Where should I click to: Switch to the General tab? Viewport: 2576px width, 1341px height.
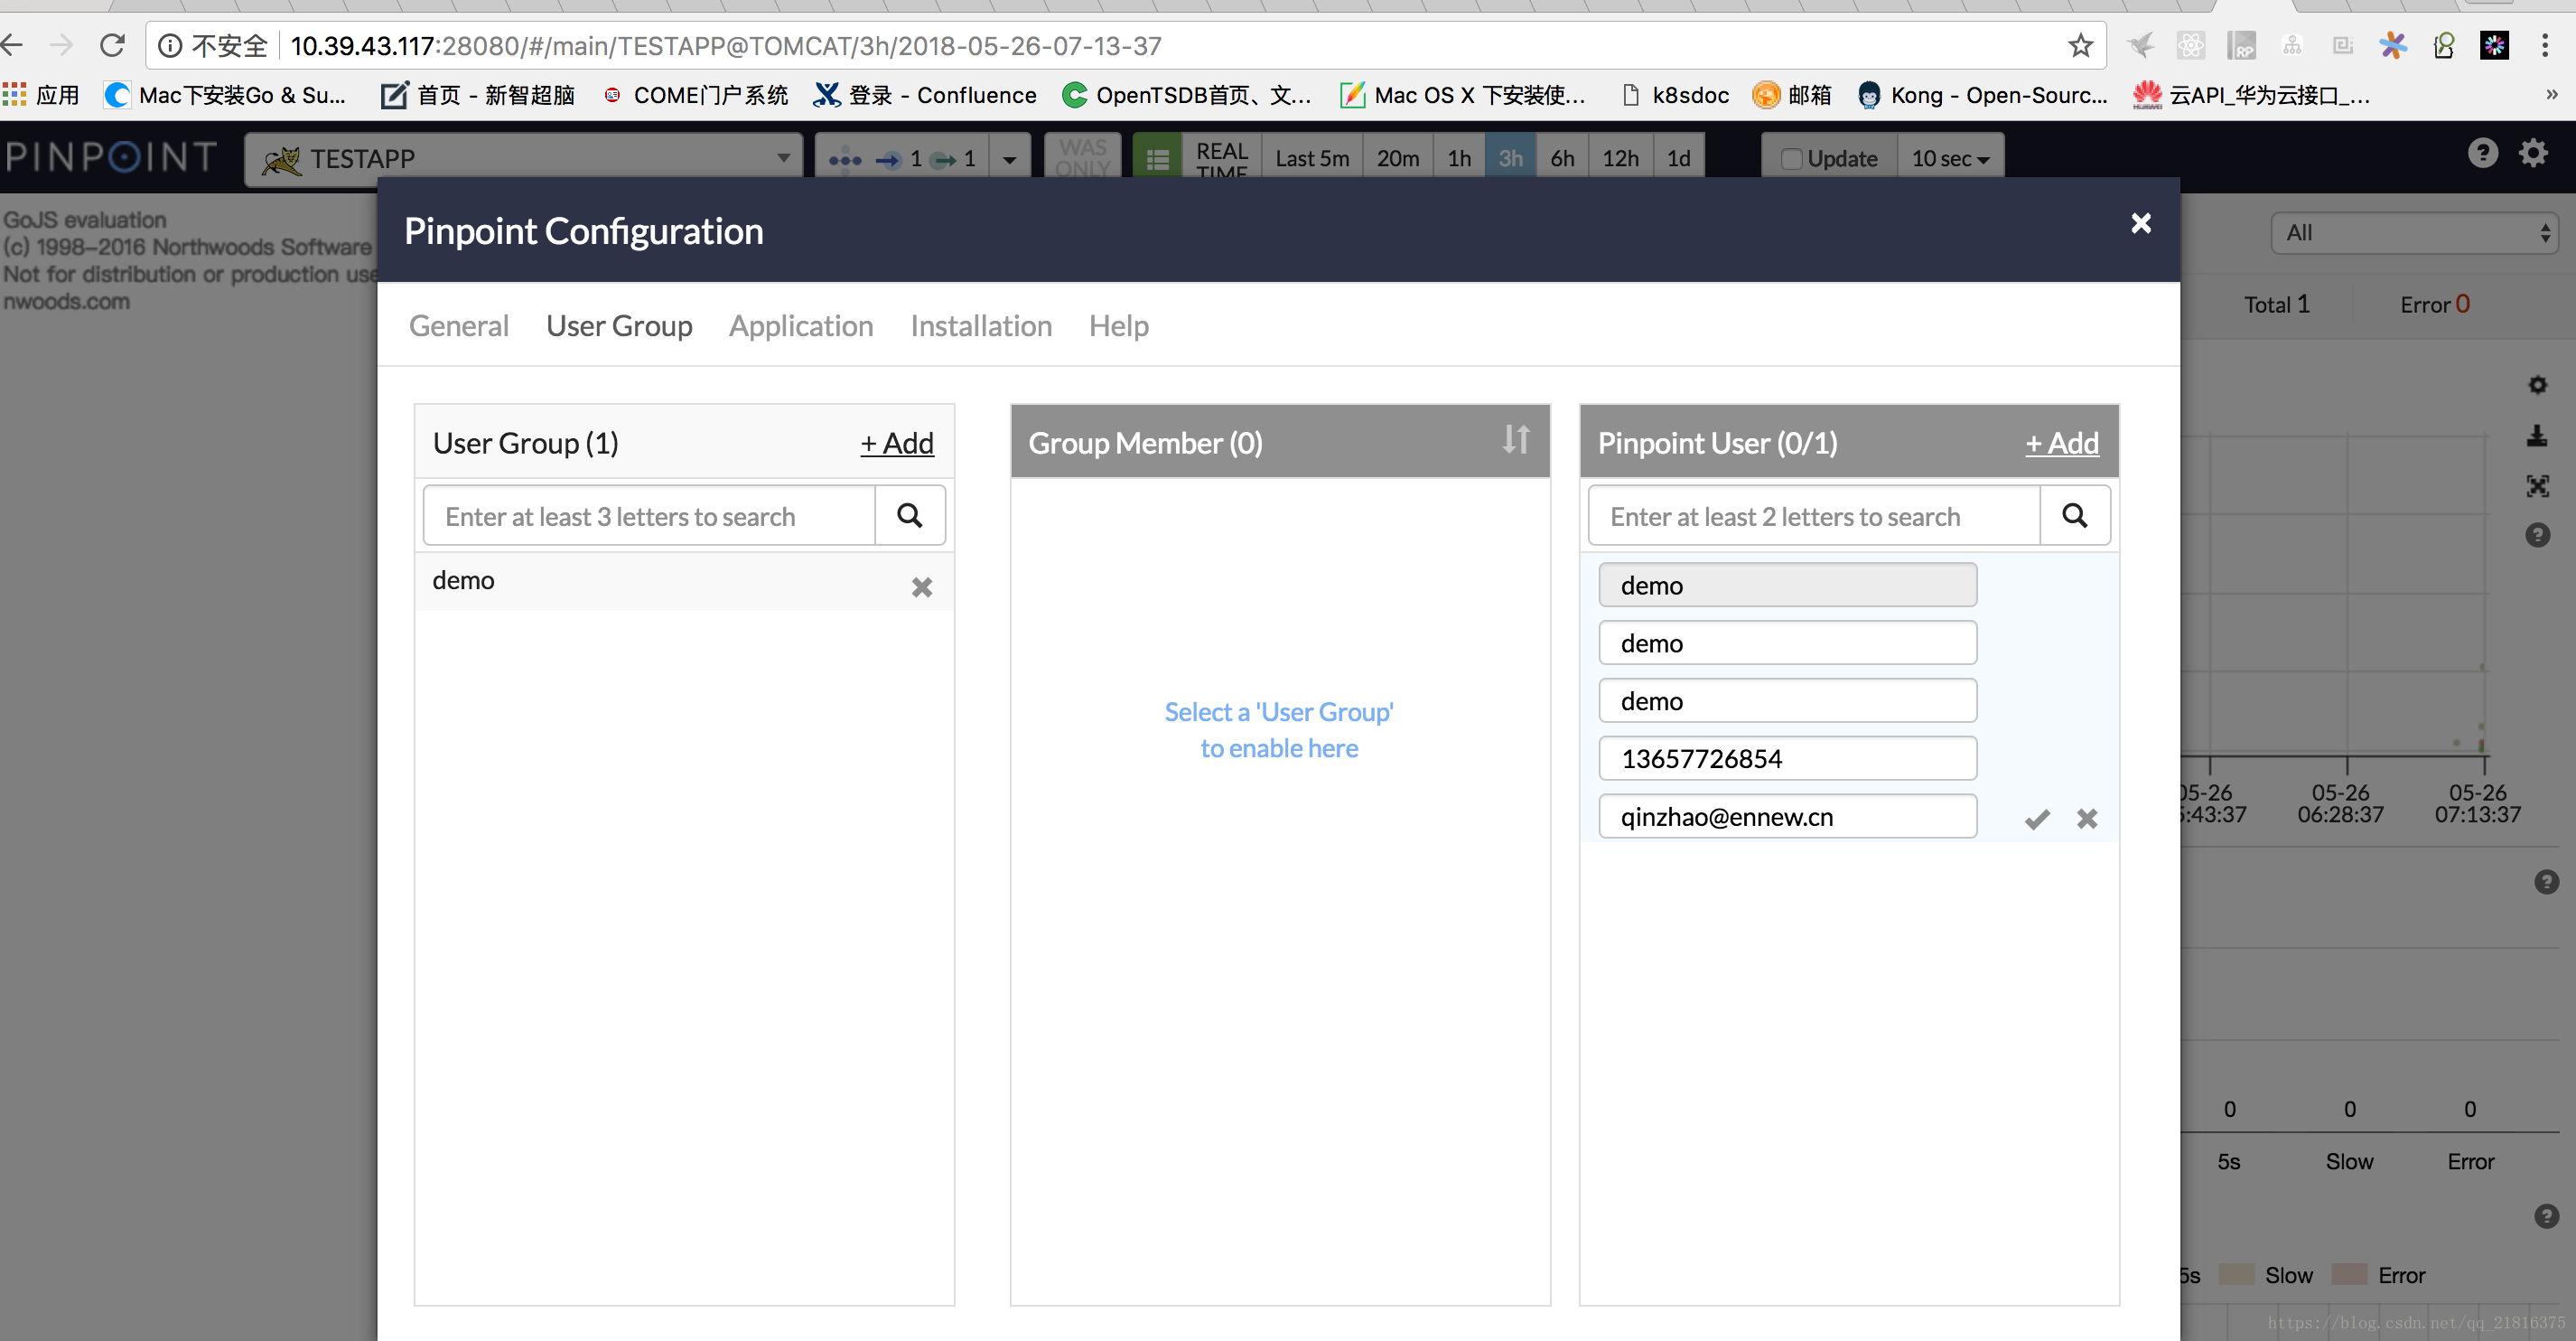point(459,325)
